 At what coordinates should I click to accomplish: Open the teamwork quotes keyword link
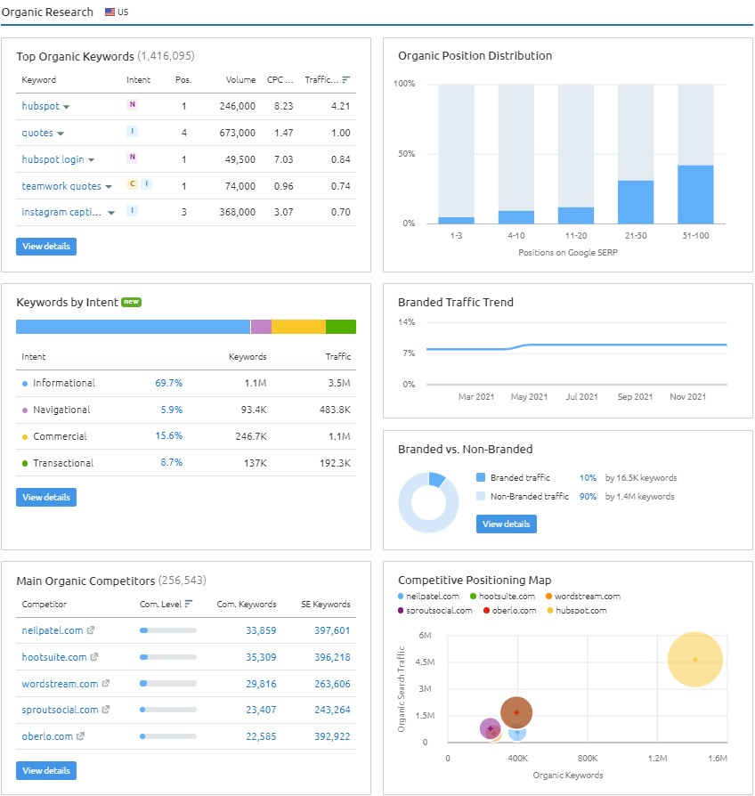click(x=61, y=186)
